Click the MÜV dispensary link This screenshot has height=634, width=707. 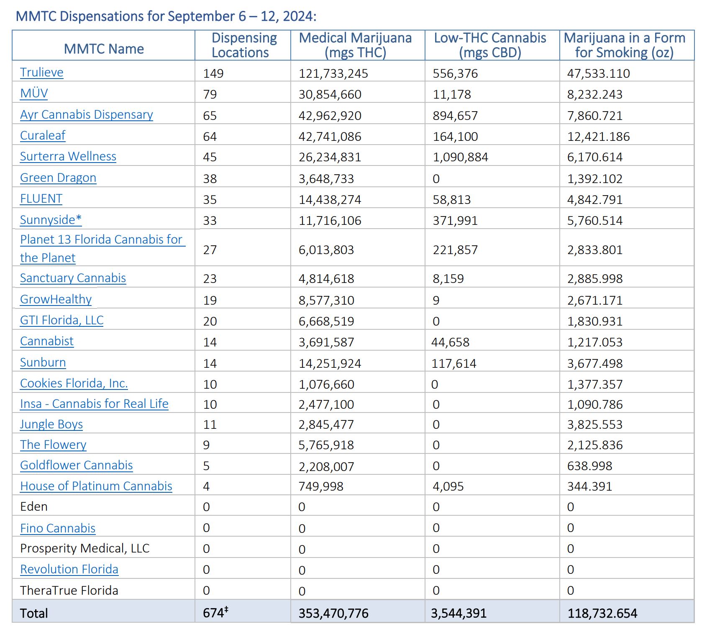pyautogui.click(x=34, y=93)
